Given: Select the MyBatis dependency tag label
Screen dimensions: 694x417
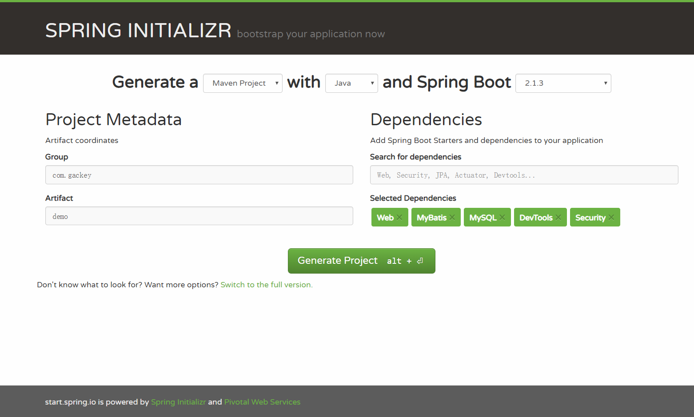Looking at the screenshot, I should (431, 218).
